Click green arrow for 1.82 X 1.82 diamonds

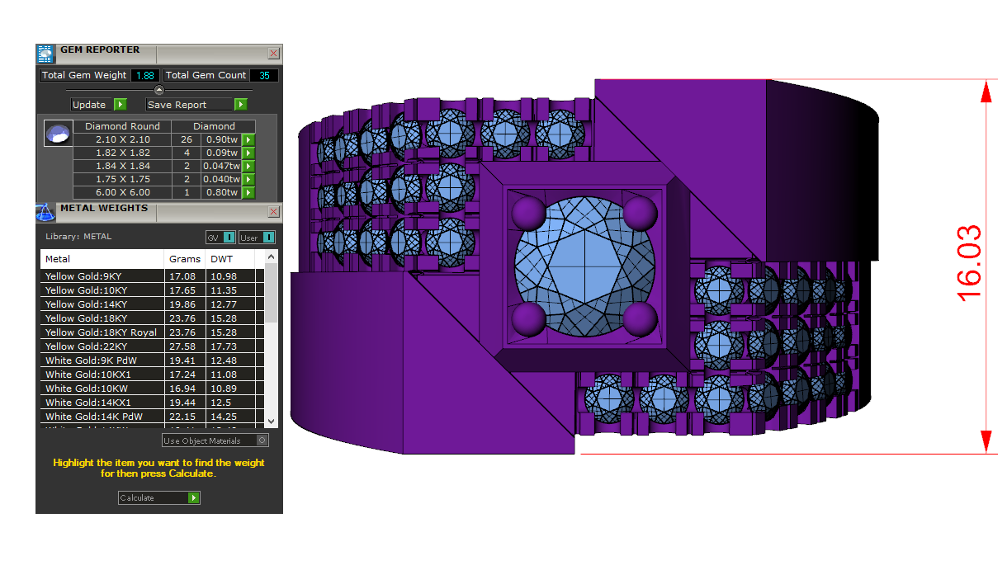coord(248,153)
